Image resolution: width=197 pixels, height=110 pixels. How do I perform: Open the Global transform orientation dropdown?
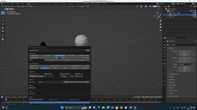click(73, 6)
